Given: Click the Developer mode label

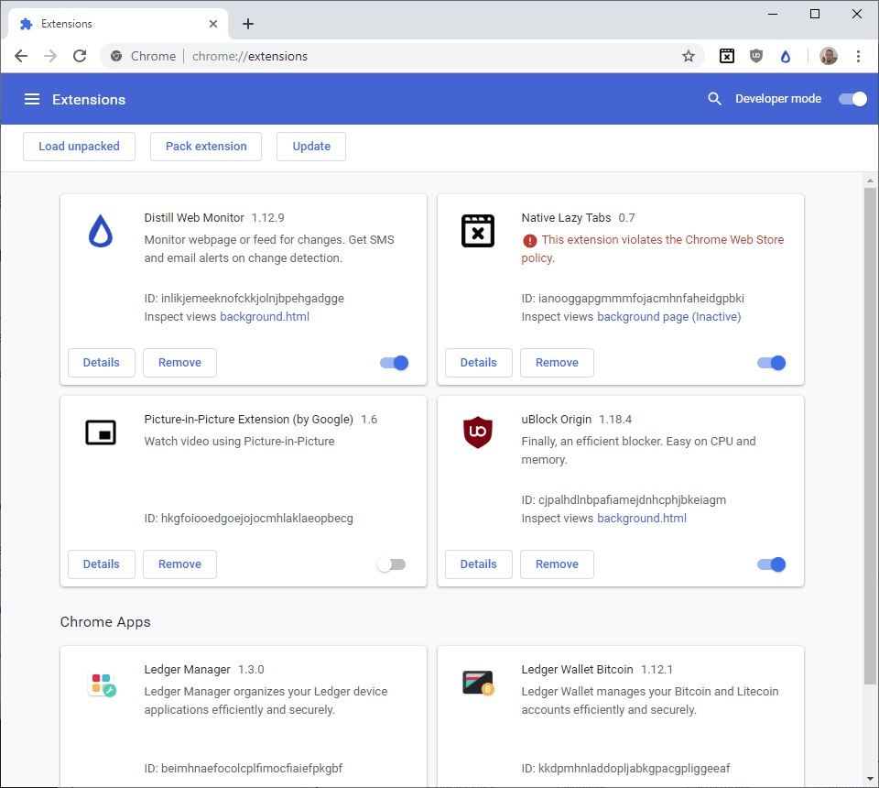Looking at the screenshot, I should pos(778,99).
